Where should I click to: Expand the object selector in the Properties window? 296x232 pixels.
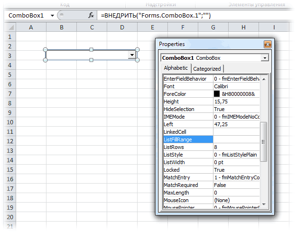coord(264,58)
